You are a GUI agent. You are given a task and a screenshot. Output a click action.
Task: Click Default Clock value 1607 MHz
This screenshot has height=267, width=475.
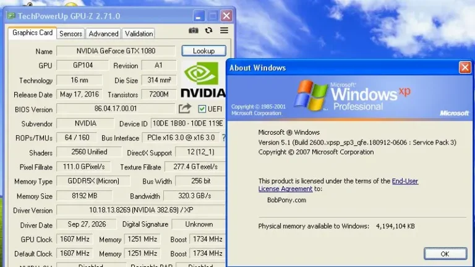coord(74,253)
